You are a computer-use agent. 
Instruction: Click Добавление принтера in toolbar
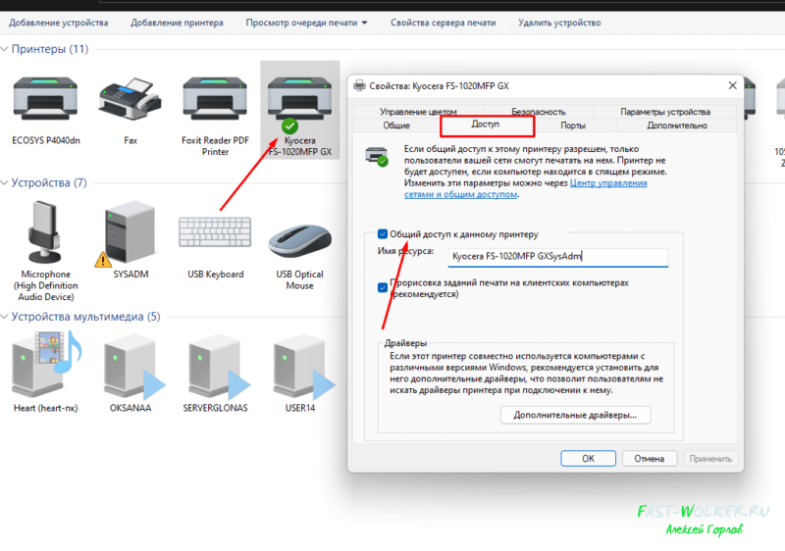[177, 23]
